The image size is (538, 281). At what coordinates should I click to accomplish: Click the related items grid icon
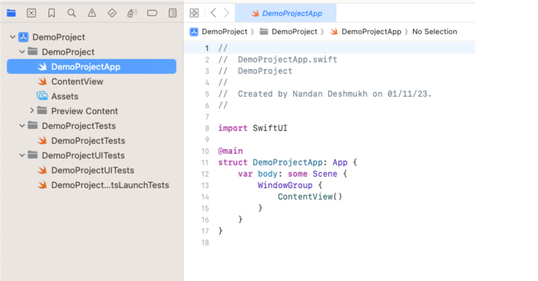[x=194, y=13]
